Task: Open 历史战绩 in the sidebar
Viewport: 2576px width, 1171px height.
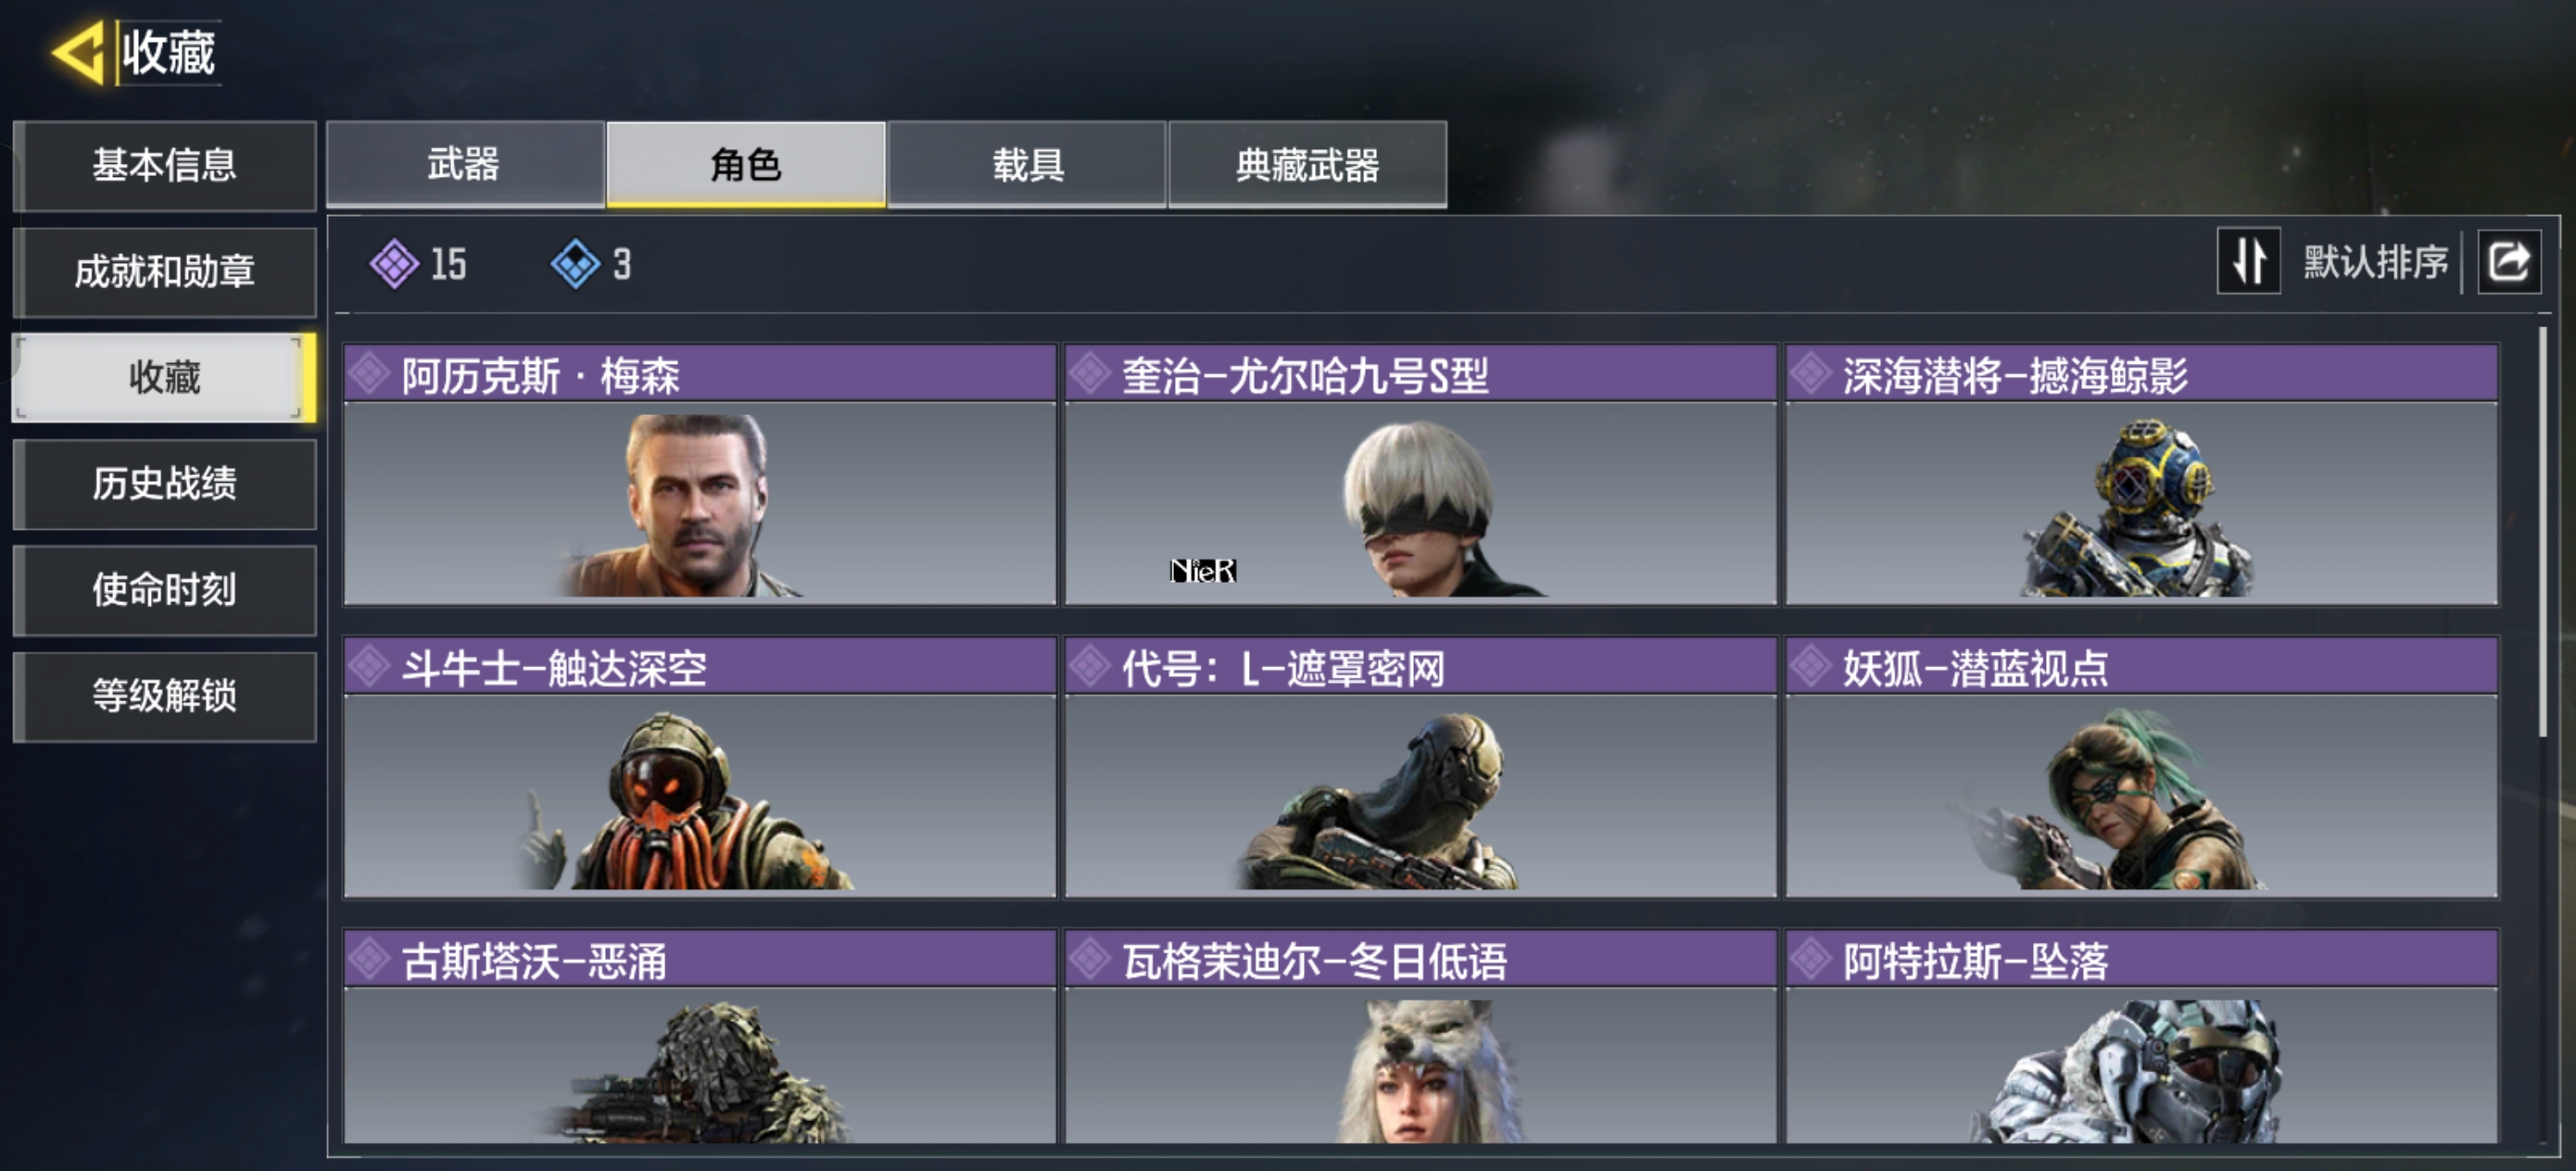Action: (x=165, y=484)
